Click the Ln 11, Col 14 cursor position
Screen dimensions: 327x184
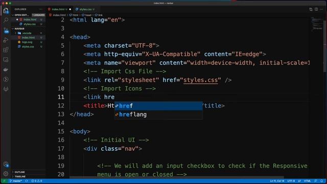click(x=277, y=181)
